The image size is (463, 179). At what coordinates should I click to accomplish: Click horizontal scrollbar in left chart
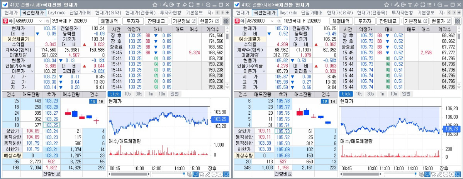pos(129,174)
